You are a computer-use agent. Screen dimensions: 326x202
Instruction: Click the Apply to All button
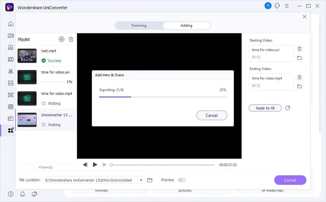(x=265, y=108)
